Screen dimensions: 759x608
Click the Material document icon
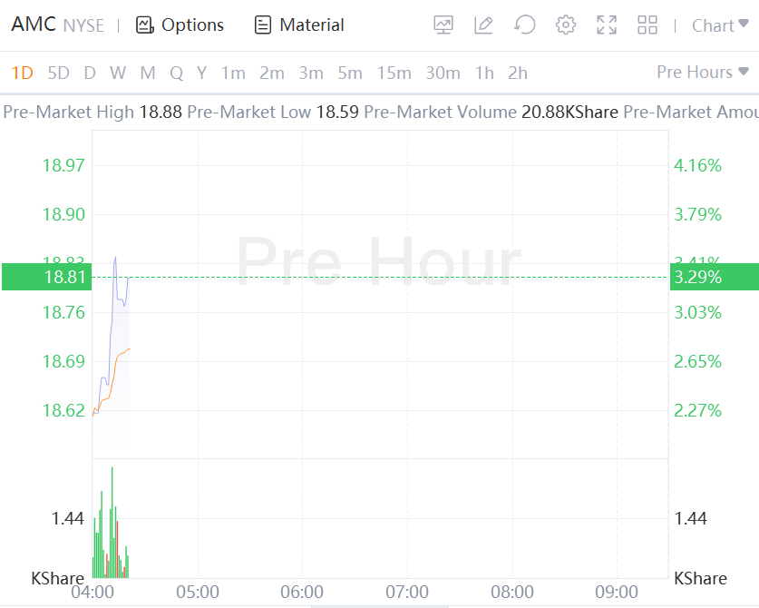click(263, 25)
